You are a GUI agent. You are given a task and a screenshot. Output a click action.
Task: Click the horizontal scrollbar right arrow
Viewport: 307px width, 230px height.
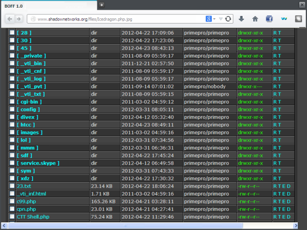[x=295, y=225]
